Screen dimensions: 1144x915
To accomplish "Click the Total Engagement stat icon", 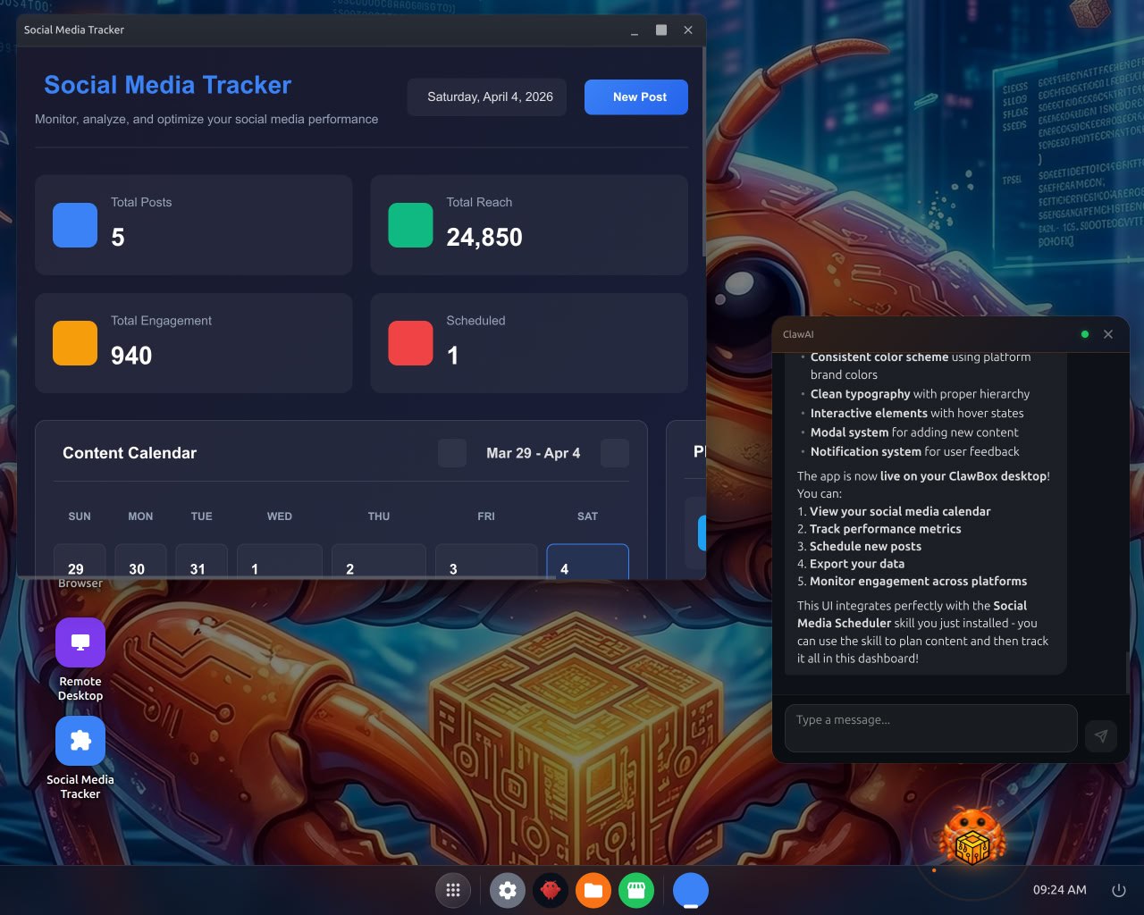I will point(74,343).
